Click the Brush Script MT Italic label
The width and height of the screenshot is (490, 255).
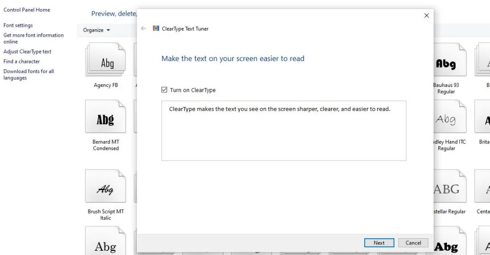tap(106, 214)
